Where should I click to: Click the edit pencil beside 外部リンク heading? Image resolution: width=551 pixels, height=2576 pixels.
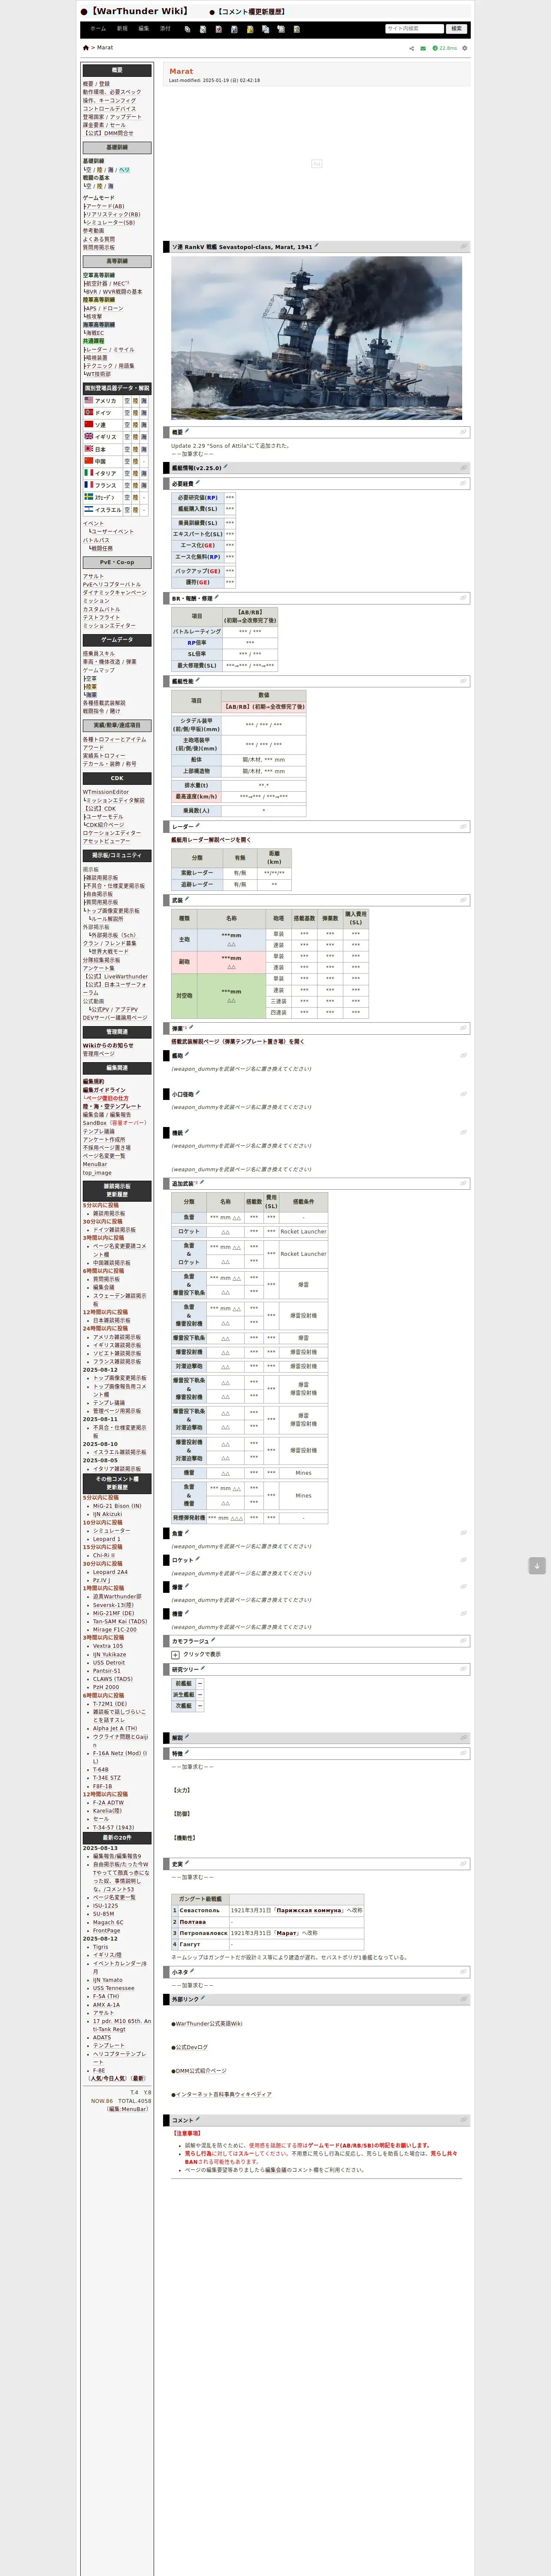pyautogui.click(x=203, y=1999)
